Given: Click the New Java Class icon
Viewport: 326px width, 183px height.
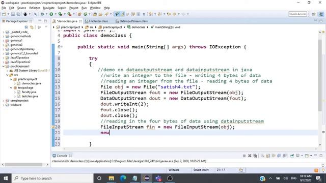Looking at the screenshot, I should pos(86,14).
